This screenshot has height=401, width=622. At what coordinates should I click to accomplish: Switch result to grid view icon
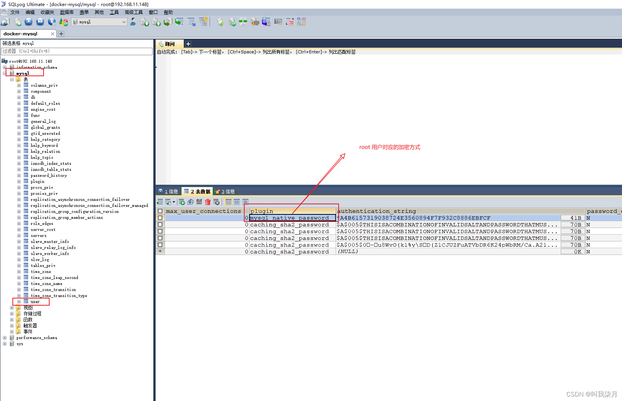(x=229, y=202)
